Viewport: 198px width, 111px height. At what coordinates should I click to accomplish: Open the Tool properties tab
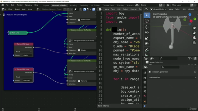[x=145, y=72]
